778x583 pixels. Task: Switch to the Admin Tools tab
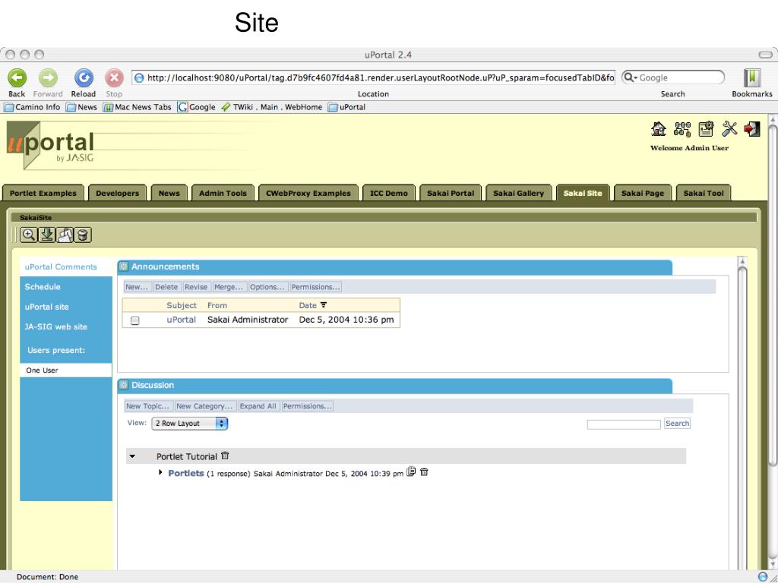223,194
